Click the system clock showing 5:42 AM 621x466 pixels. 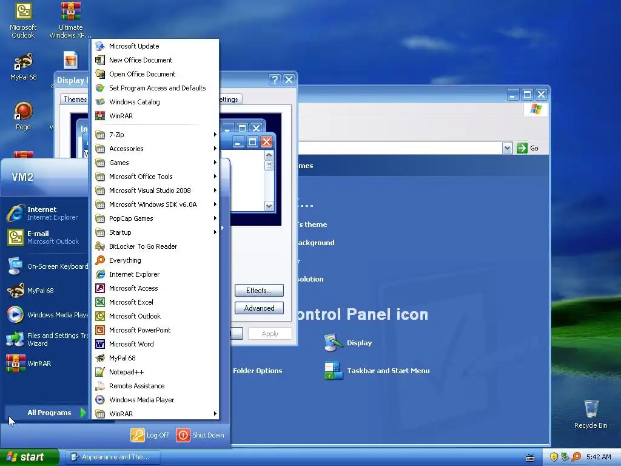point(599,457)
